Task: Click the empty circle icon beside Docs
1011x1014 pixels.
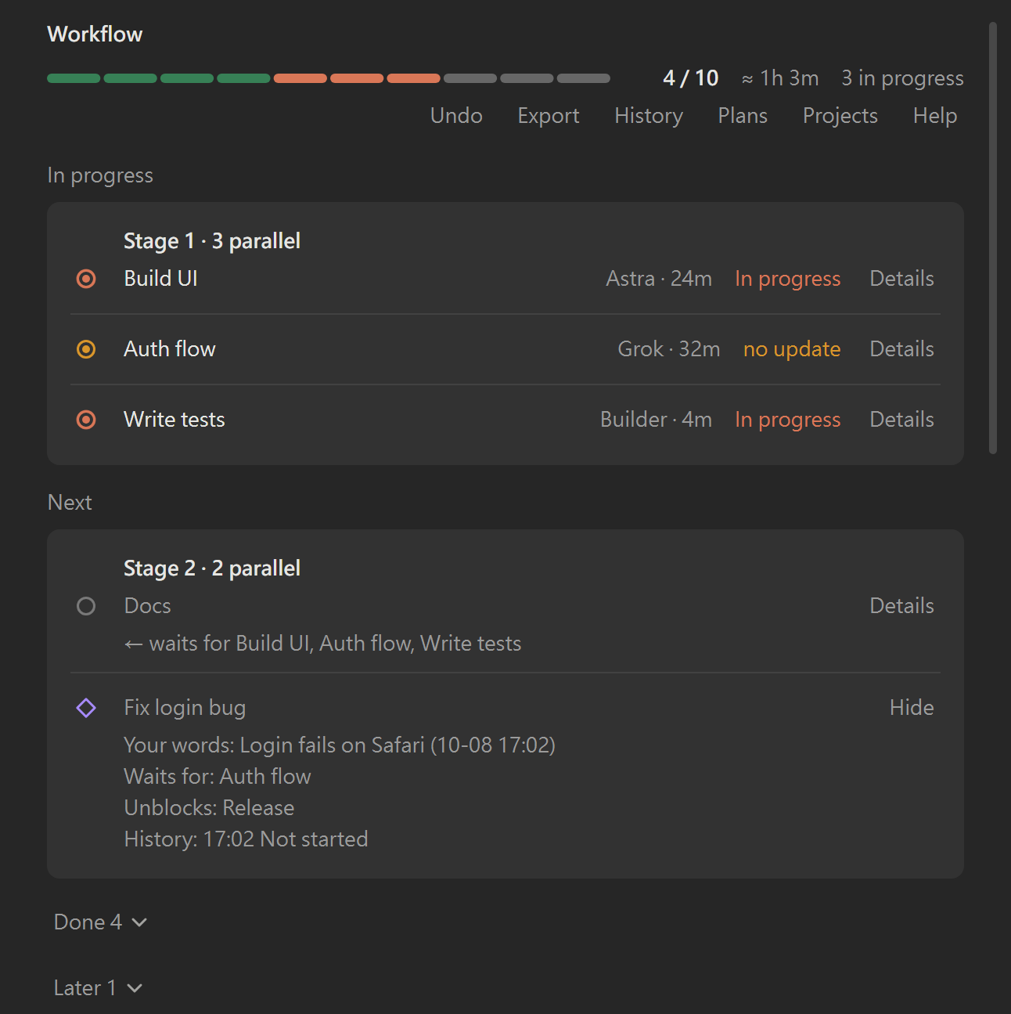Action: tap(86, 606)
